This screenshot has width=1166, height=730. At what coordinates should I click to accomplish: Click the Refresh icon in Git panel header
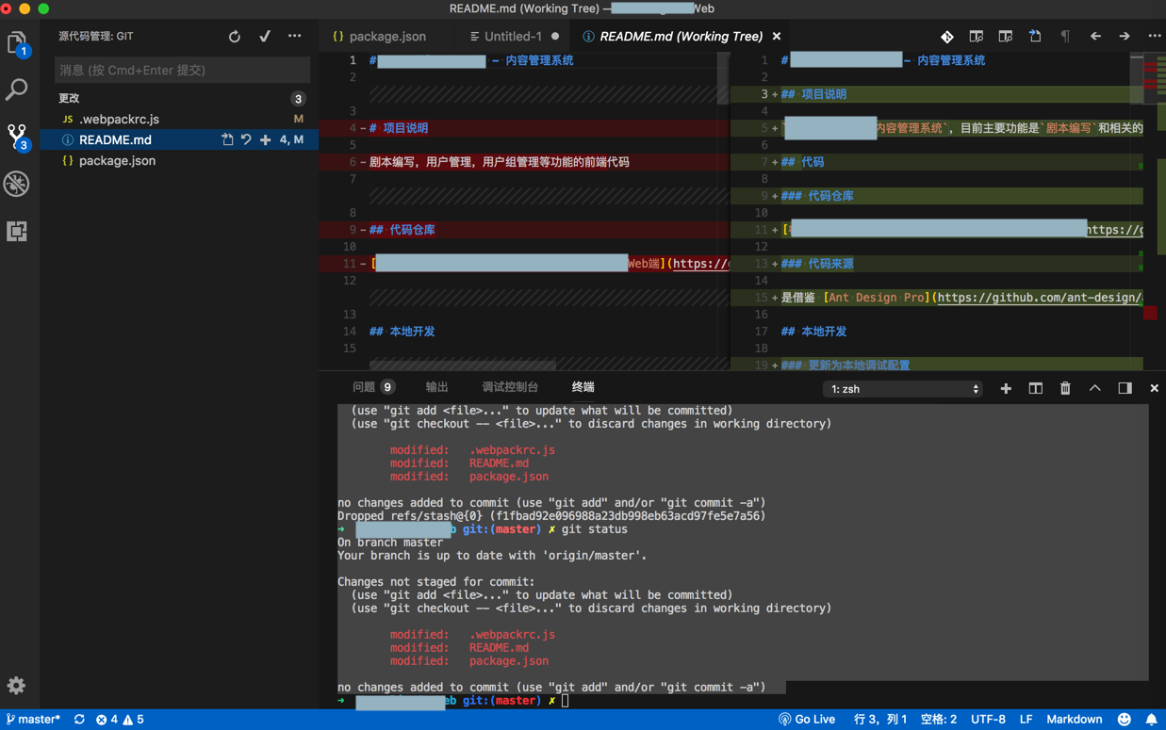pyautogui.click(x=234, y=35)
